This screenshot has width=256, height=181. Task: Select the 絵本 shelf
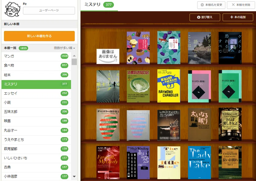click(36, 75)
